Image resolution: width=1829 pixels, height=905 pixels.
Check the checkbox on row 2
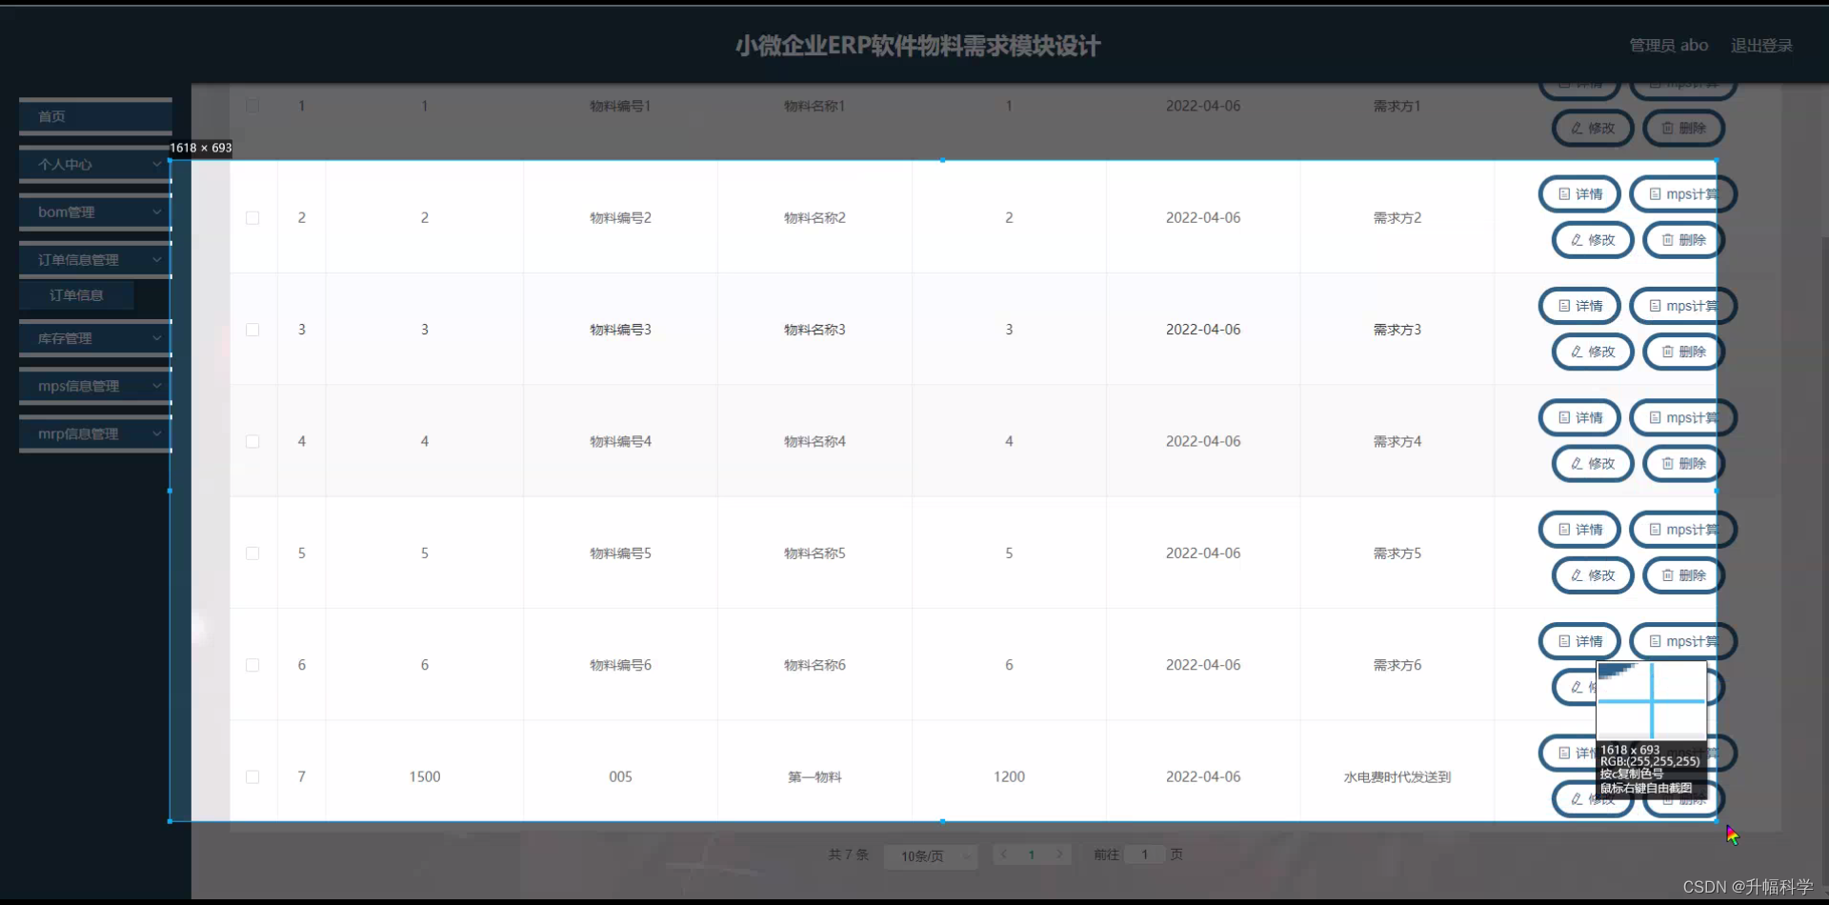click(x=252, y=218)
